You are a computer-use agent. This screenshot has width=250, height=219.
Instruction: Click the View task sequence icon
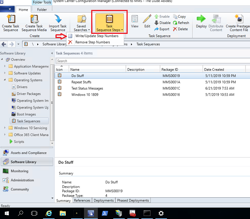135,19
